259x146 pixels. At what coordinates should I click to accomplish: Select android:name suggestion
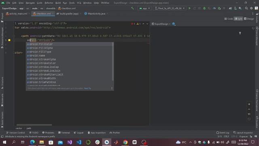click(x=69, y=56)
